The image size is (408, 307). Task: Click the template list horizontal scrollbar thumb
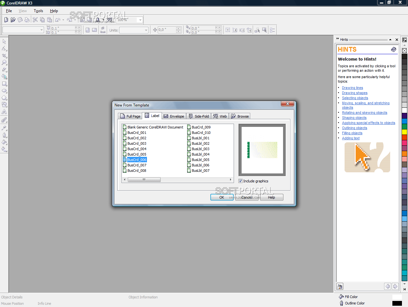[x=144, y=179]
